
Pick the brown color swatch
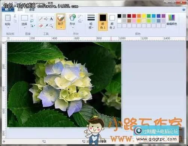129,21
